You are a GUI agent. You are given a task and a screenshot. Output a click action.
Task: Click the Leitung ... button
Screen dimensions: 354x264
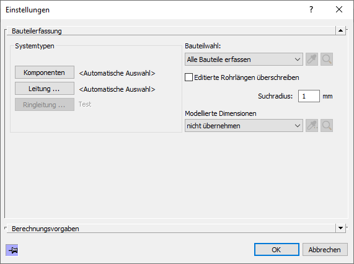[45, 89]
